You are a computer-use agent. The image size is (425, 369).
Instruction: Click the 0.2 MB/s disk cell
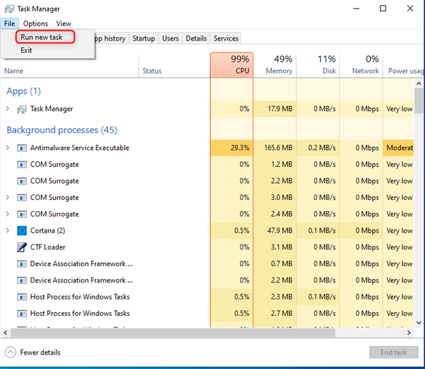[318, 148]
